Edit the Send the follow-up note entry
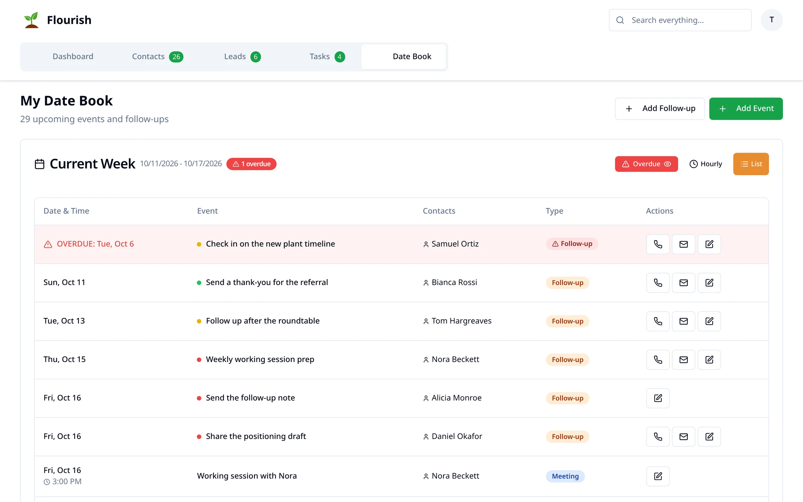The height and width of the screenshot is (502, 803). 658,398
